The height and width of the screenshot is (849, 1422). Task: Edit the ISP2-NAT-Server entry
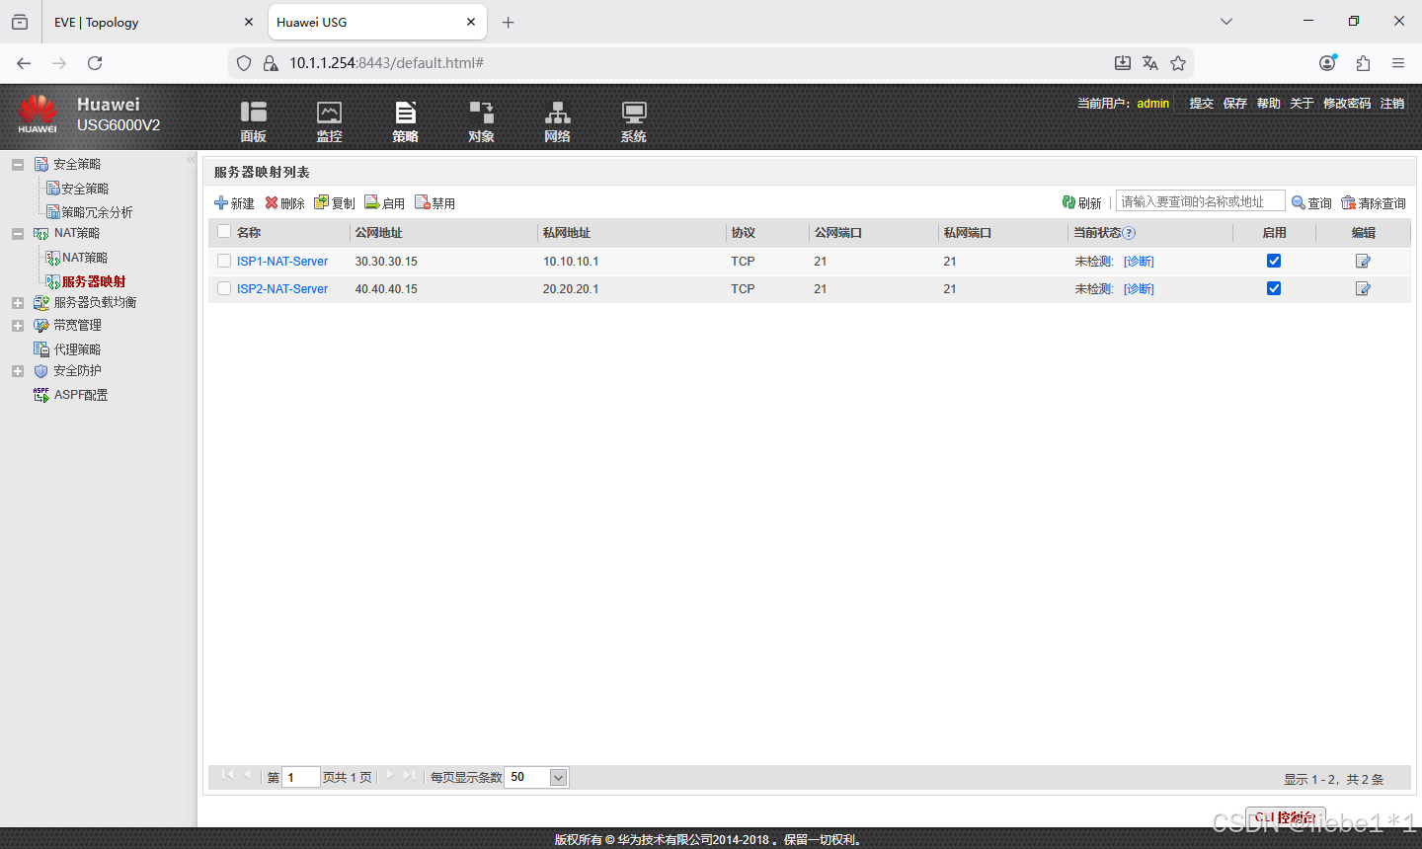(x=1363, y=288)
